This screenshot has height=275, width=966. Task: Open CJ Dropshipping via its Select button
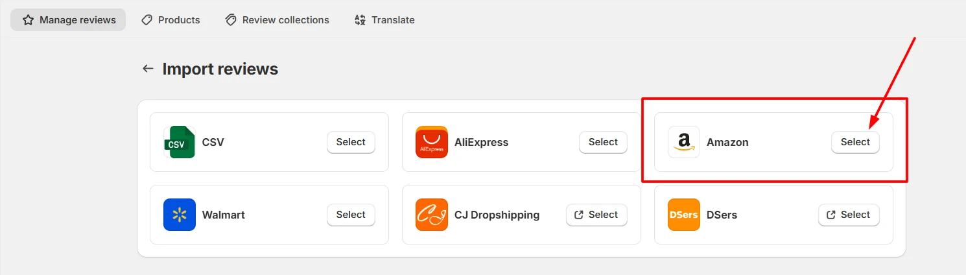click(x=596, y=215)
